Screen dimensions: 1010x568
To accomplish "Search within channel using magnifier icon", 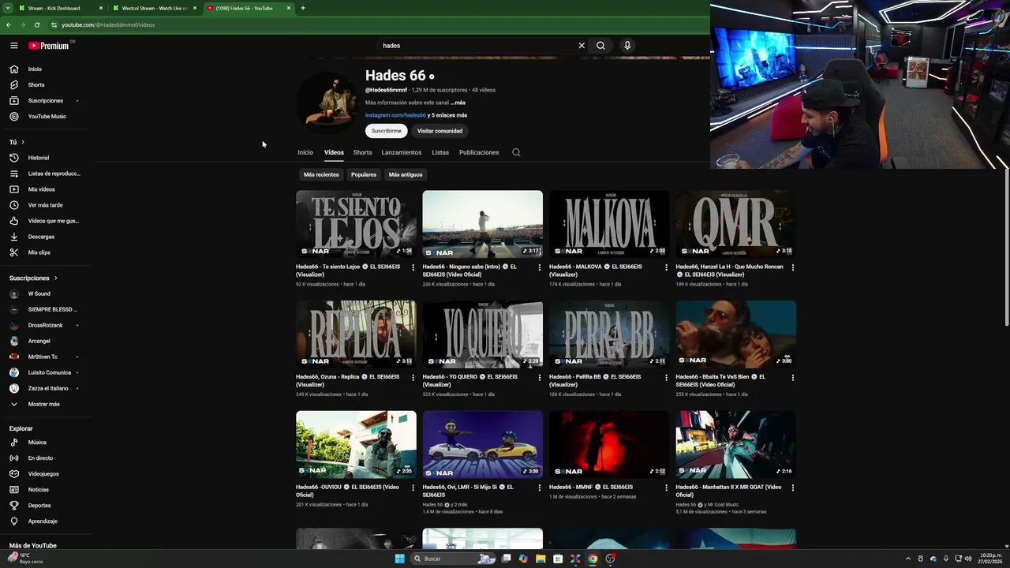I will [x=516, y=152].
